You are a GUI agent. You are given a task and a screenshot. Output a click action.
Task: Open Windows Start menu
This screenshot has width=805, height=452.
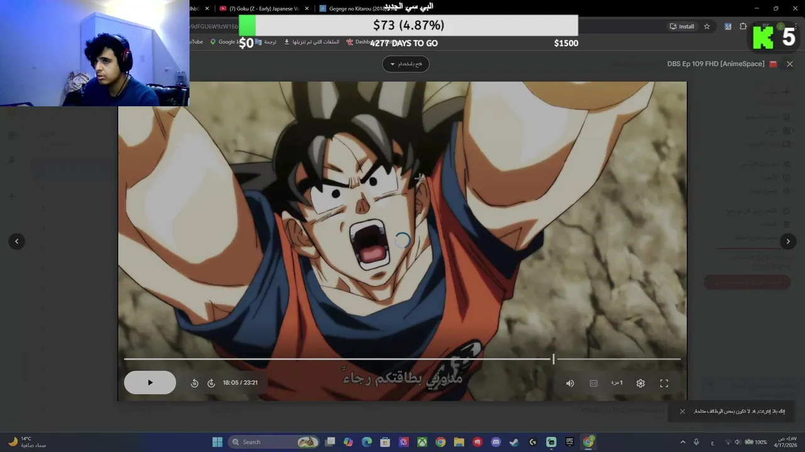pos(218,442)
